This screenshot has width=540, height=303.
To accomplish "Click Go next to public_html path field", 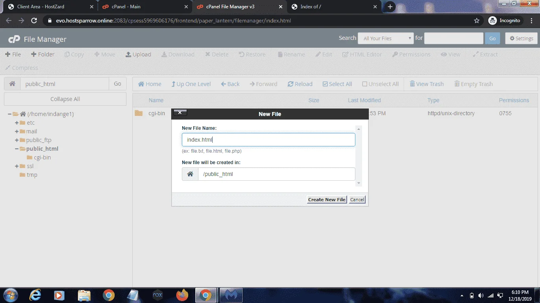I will [x=117, y=84].
